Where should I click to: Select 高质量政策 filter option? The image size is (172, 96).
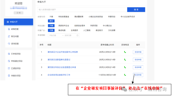[x=79, y=17]
